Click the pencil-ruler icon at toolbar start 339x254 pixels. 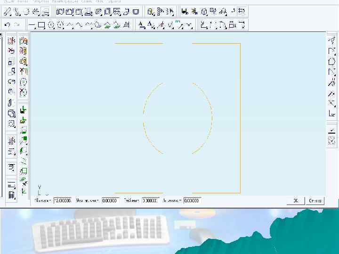click(8, 12)
